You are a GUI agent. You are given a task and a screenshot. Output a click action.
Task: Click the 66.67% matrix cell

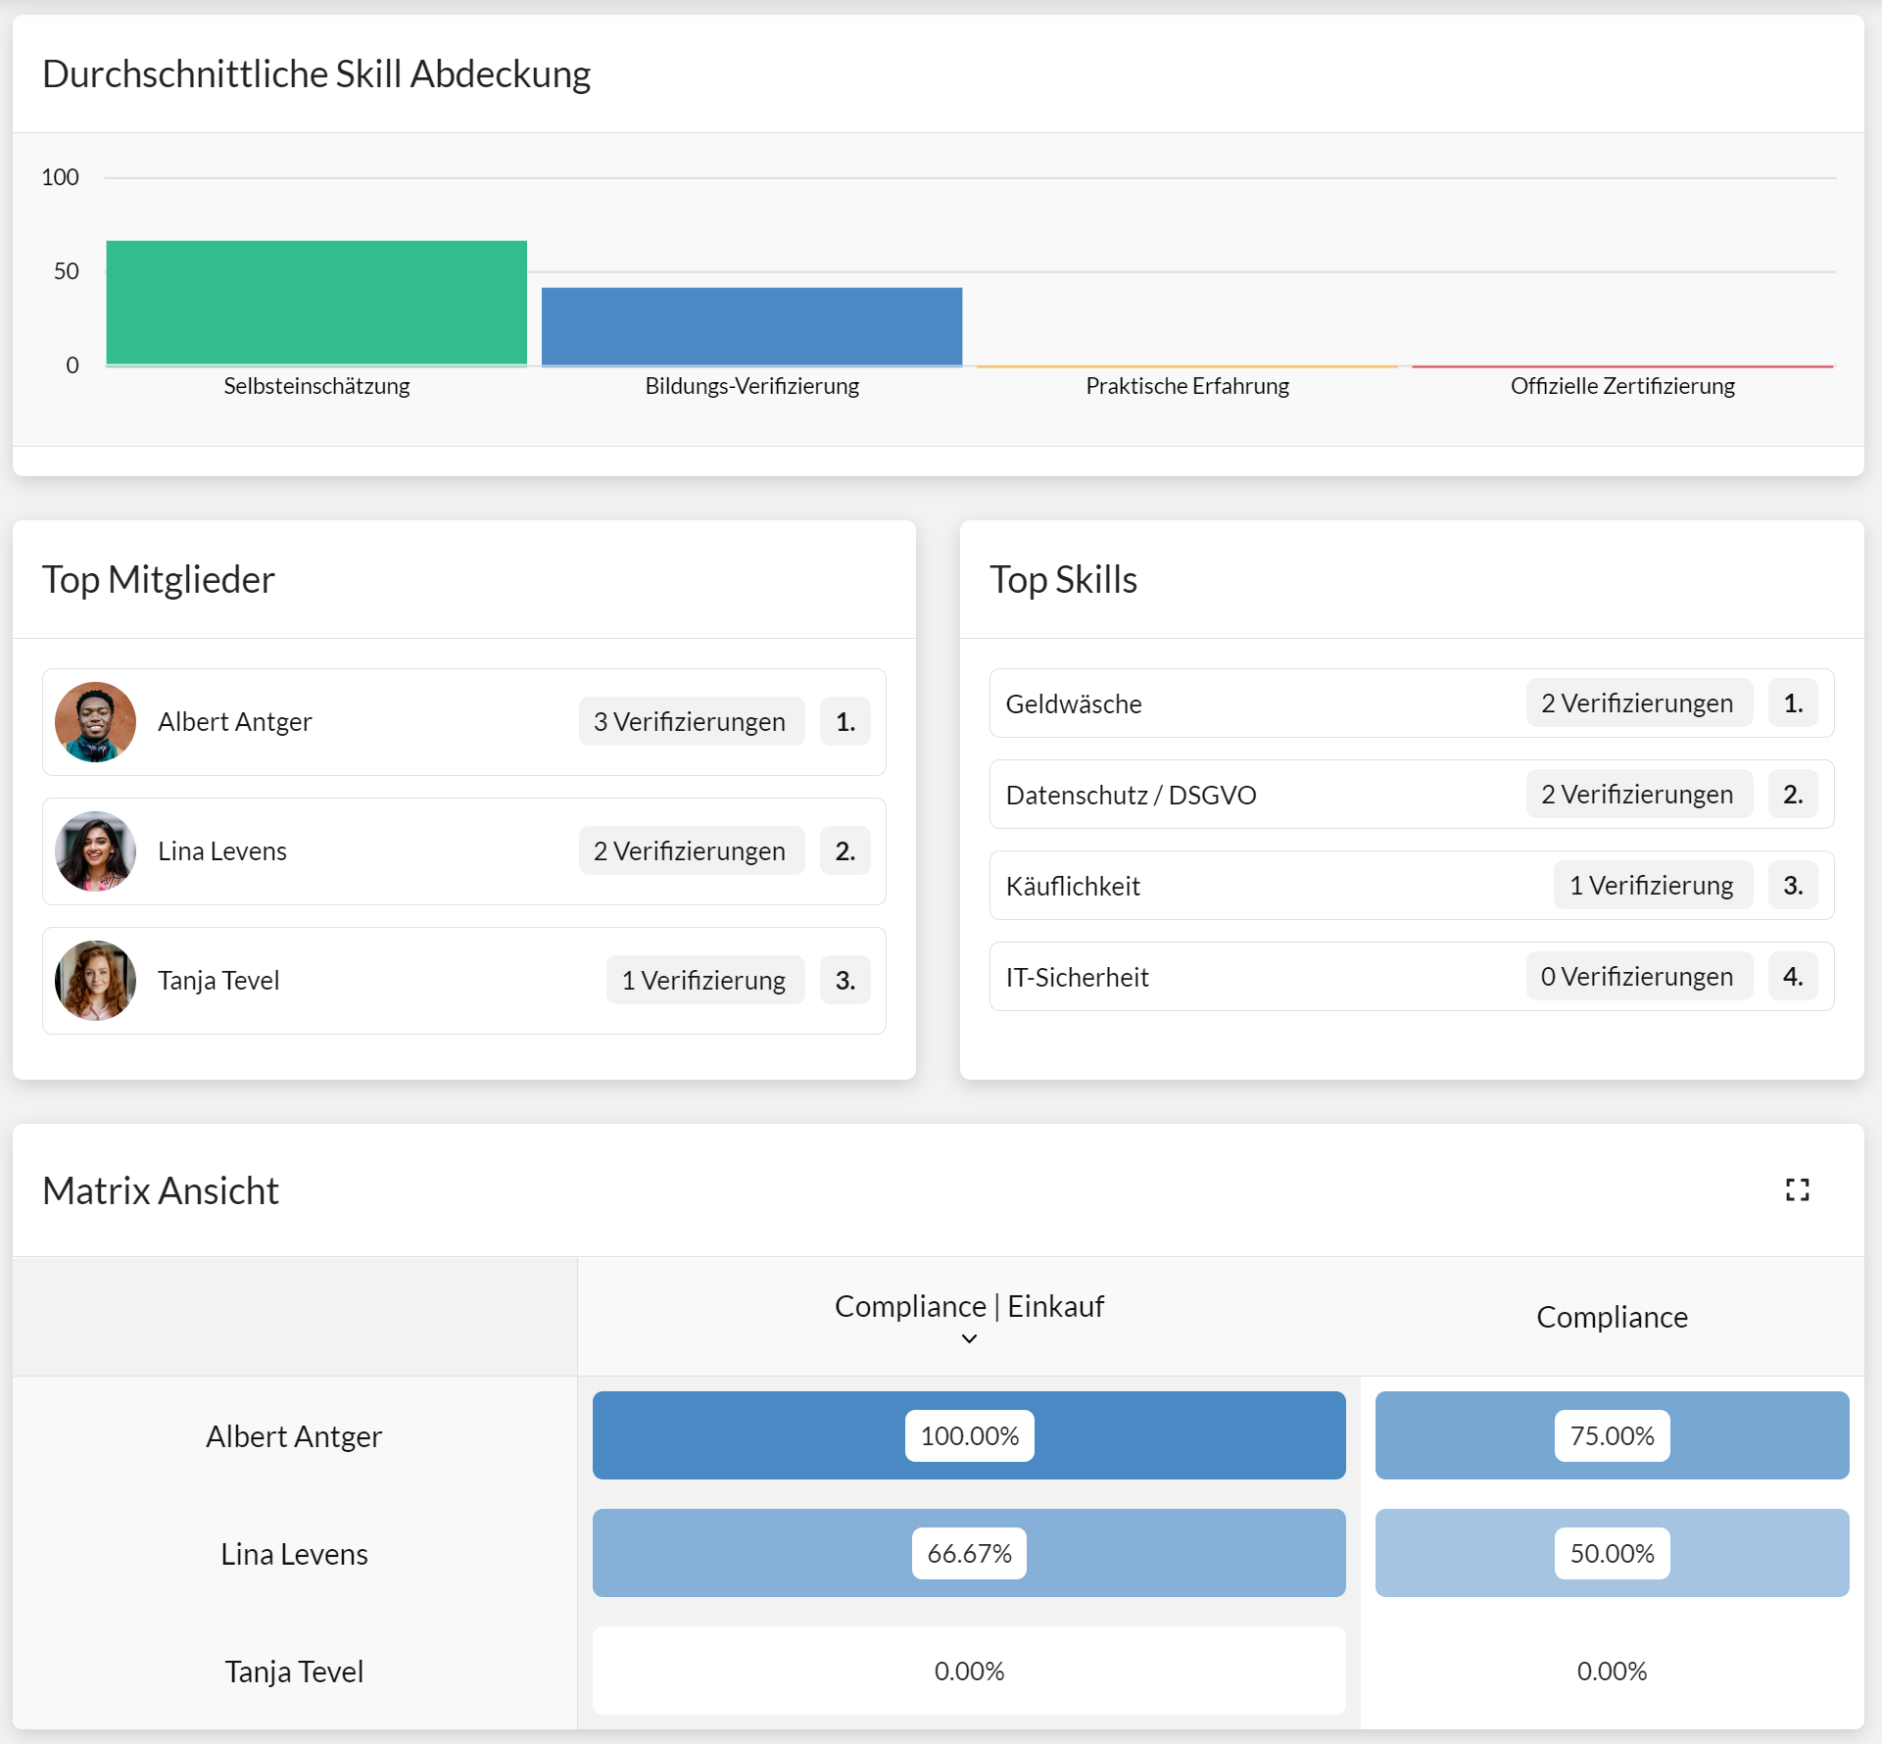coord(969,1553)
